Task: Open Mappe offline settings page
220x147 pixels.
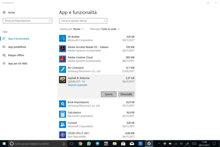Action: click(16, 55)
